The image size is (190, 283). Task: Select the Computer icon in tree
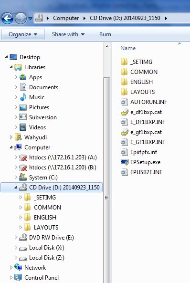18,147
